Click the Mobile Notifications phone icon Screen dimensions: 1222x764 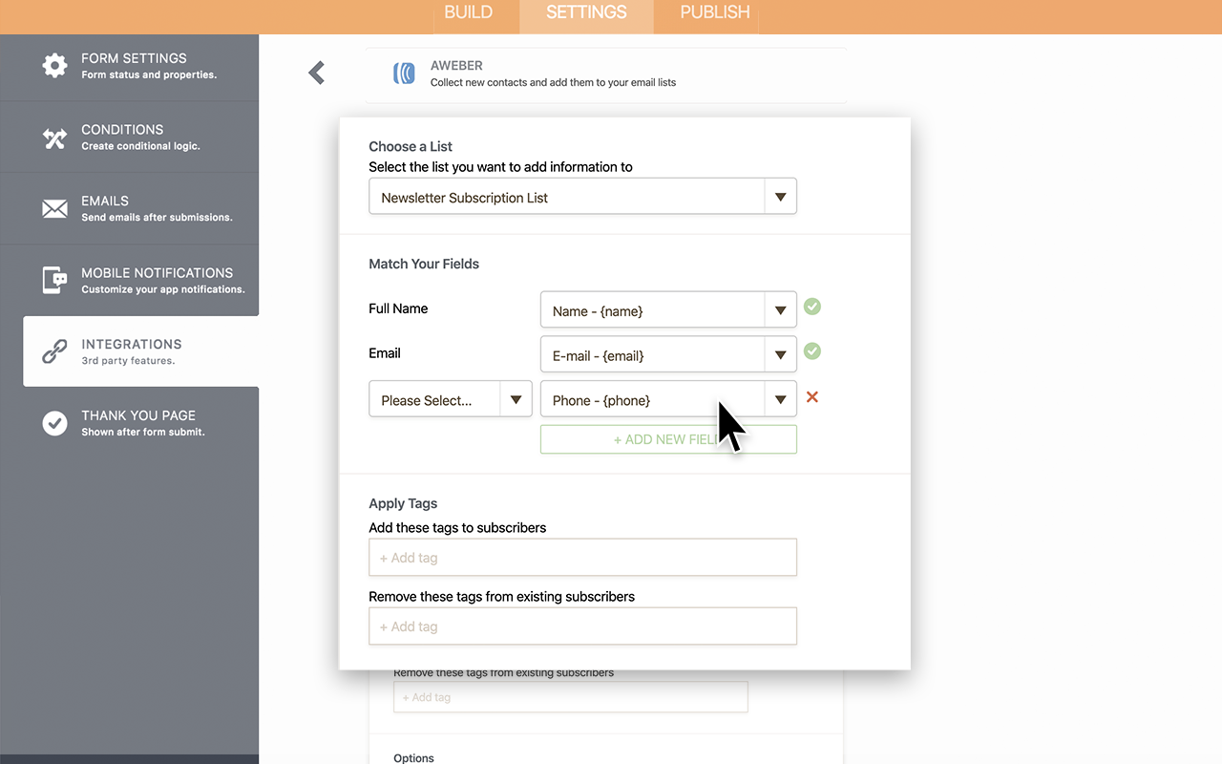[x=54, y=281]
